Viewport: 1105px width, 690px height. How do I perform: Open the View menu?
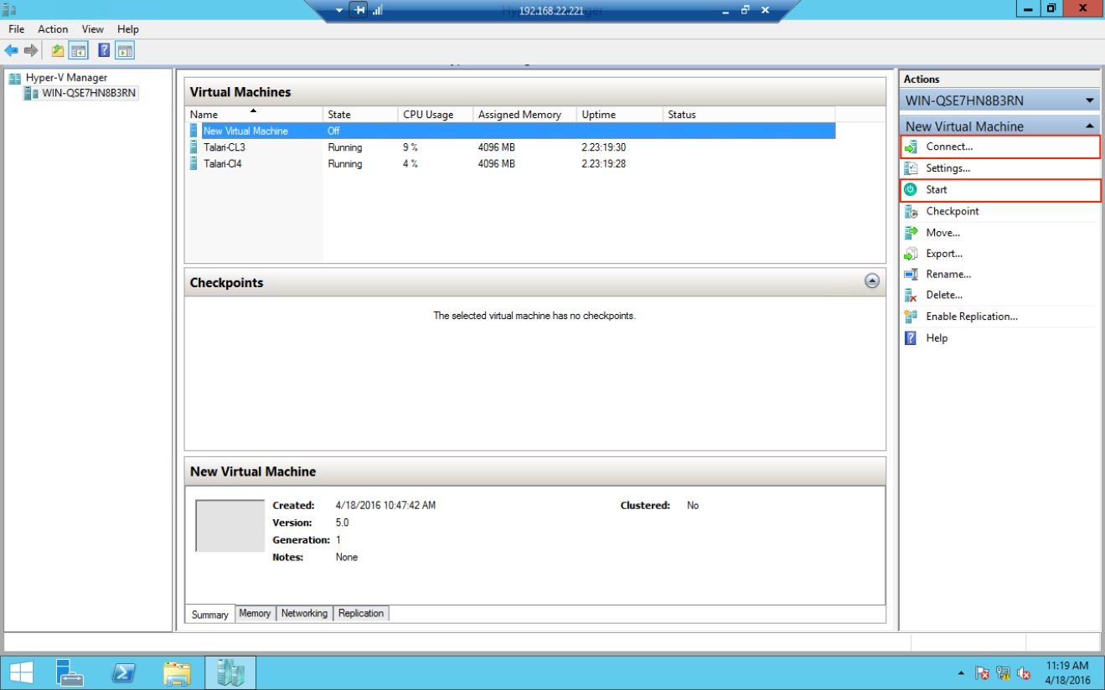pos(93,29)
